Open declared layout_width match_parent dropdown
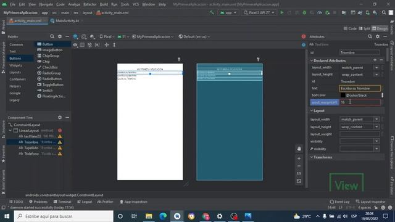 (x=376, y=67)
